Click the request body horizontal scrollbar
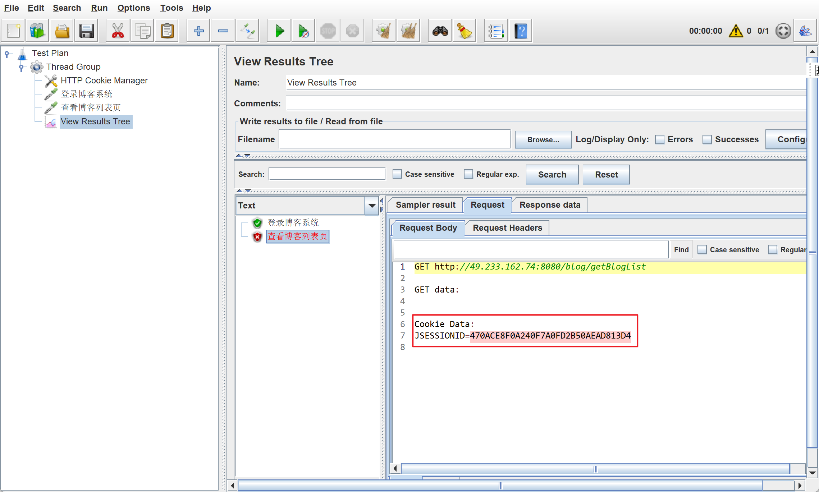The height and width of the screenshot is (492, 819). point(595,469)
